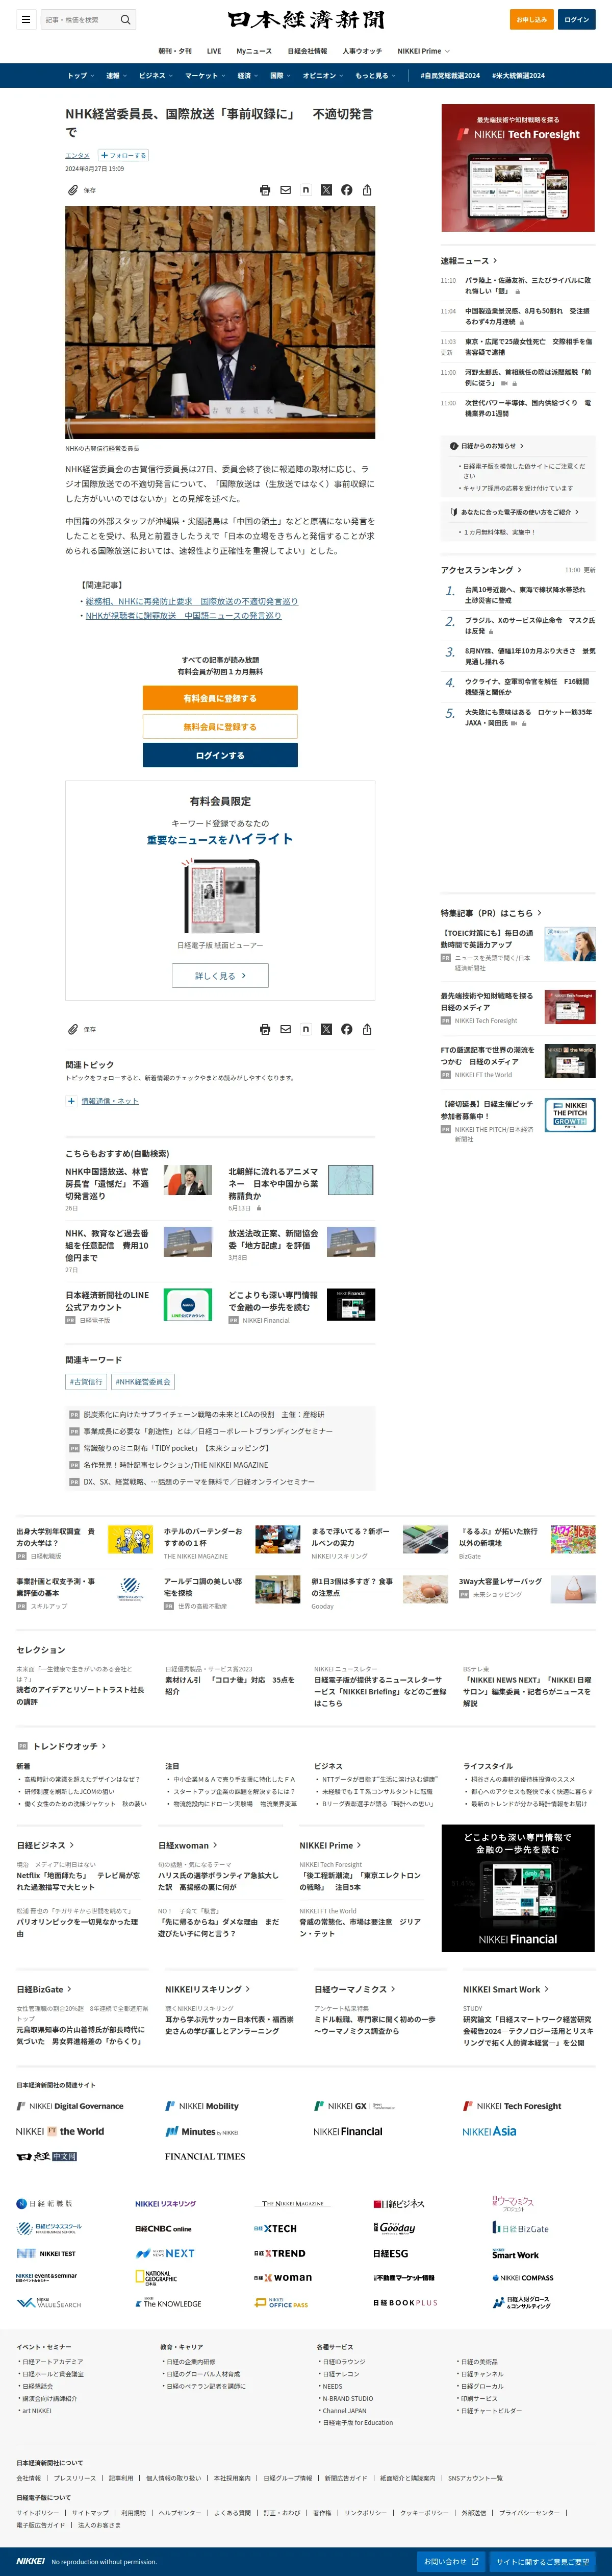Expand the トップ navigation dropdown

(x=81, y=75)
